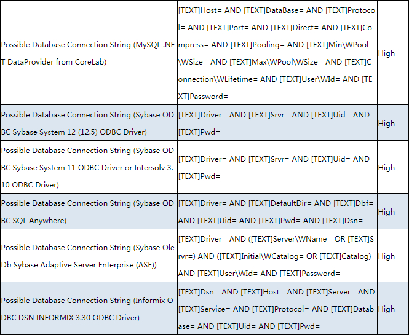Select the Sybase System 12 (12.5) ODBC name cell
Image resolution: width=409 pixels, height=335 pixels.
pos(89,123)
